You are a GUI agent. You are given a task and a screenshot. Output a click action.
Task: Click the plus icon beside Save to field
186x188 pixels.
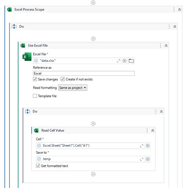[x=148, y=159]
